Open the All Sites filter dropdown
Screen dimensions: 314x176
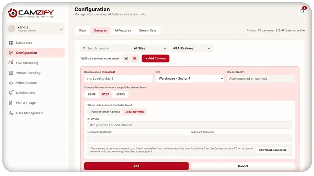coord(150,48)
